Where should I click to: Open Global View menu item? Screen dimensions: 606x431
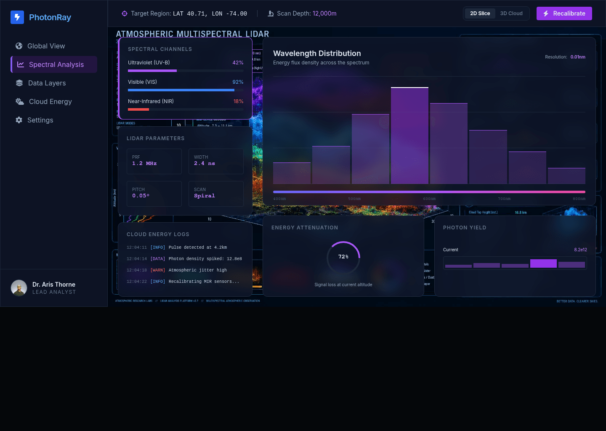54,46
